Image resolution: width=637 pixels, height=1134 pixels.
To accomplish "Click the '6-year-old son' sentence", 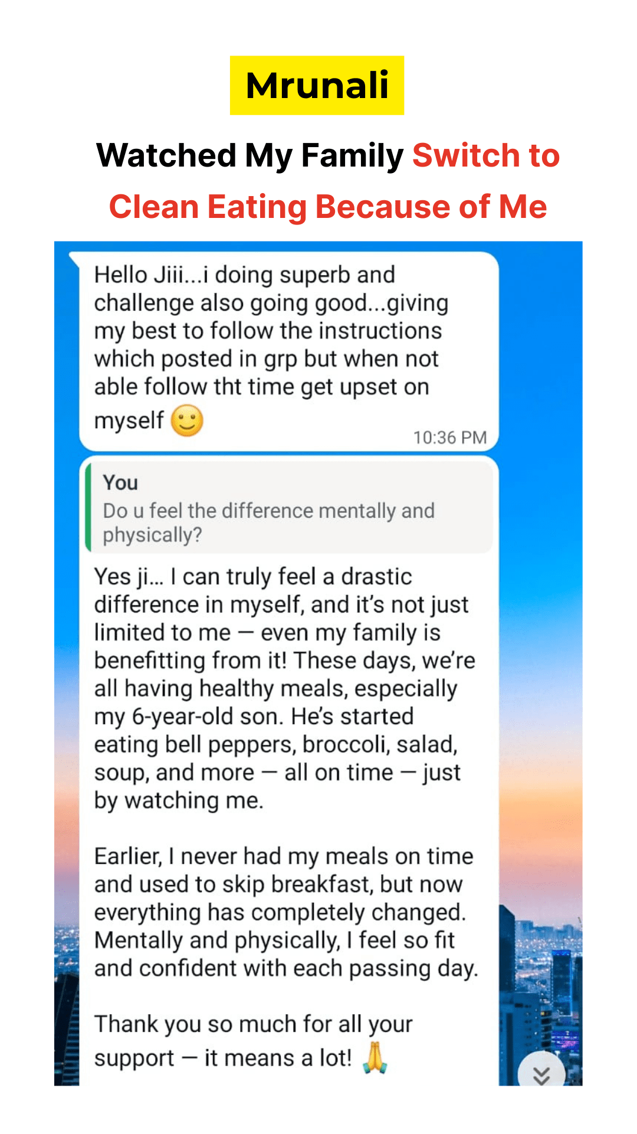I will [x=254, y=716].
